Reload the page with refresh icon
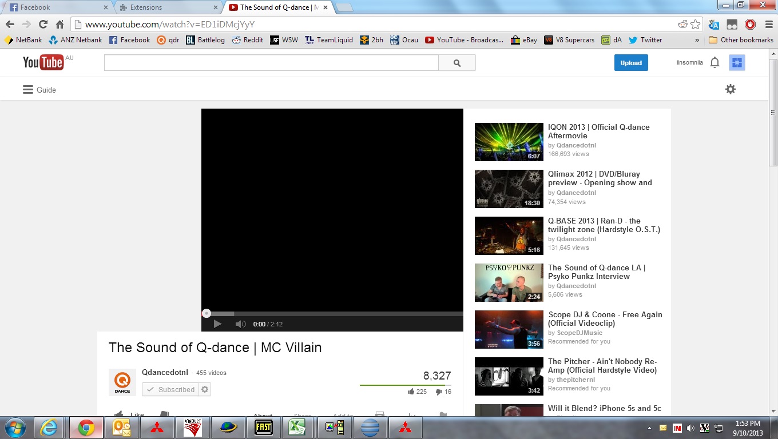 pyautogui.click(x=43, y=24)
